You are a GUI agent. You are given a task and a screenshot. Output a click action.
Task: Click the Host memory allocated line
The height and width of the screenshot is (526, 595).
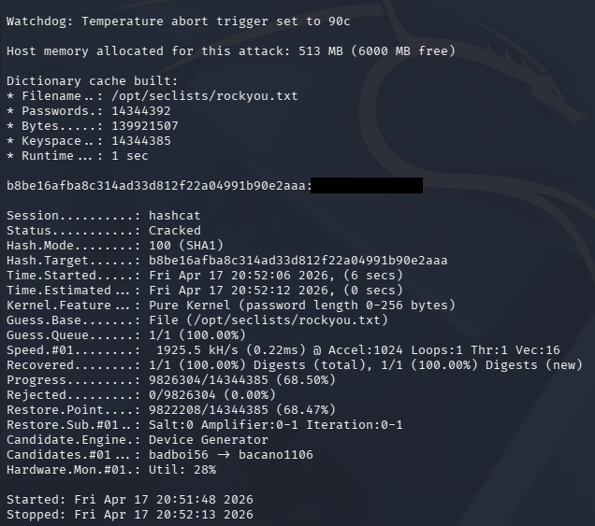pos(230,50)
